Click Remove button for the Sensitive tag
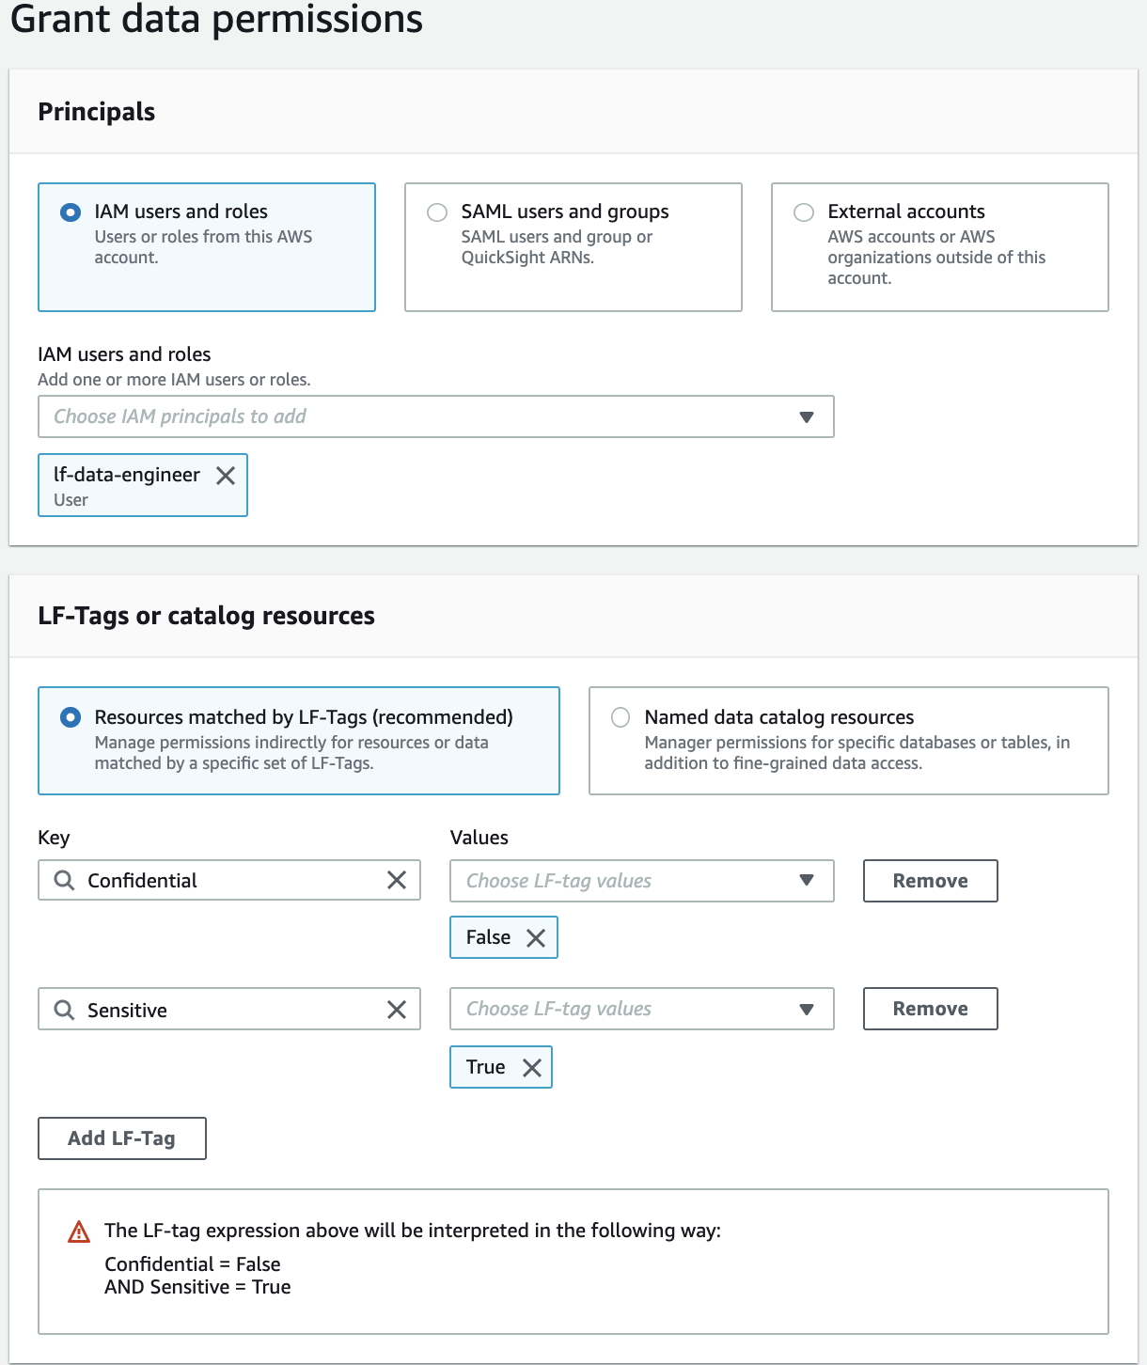 click(930, 1009)
